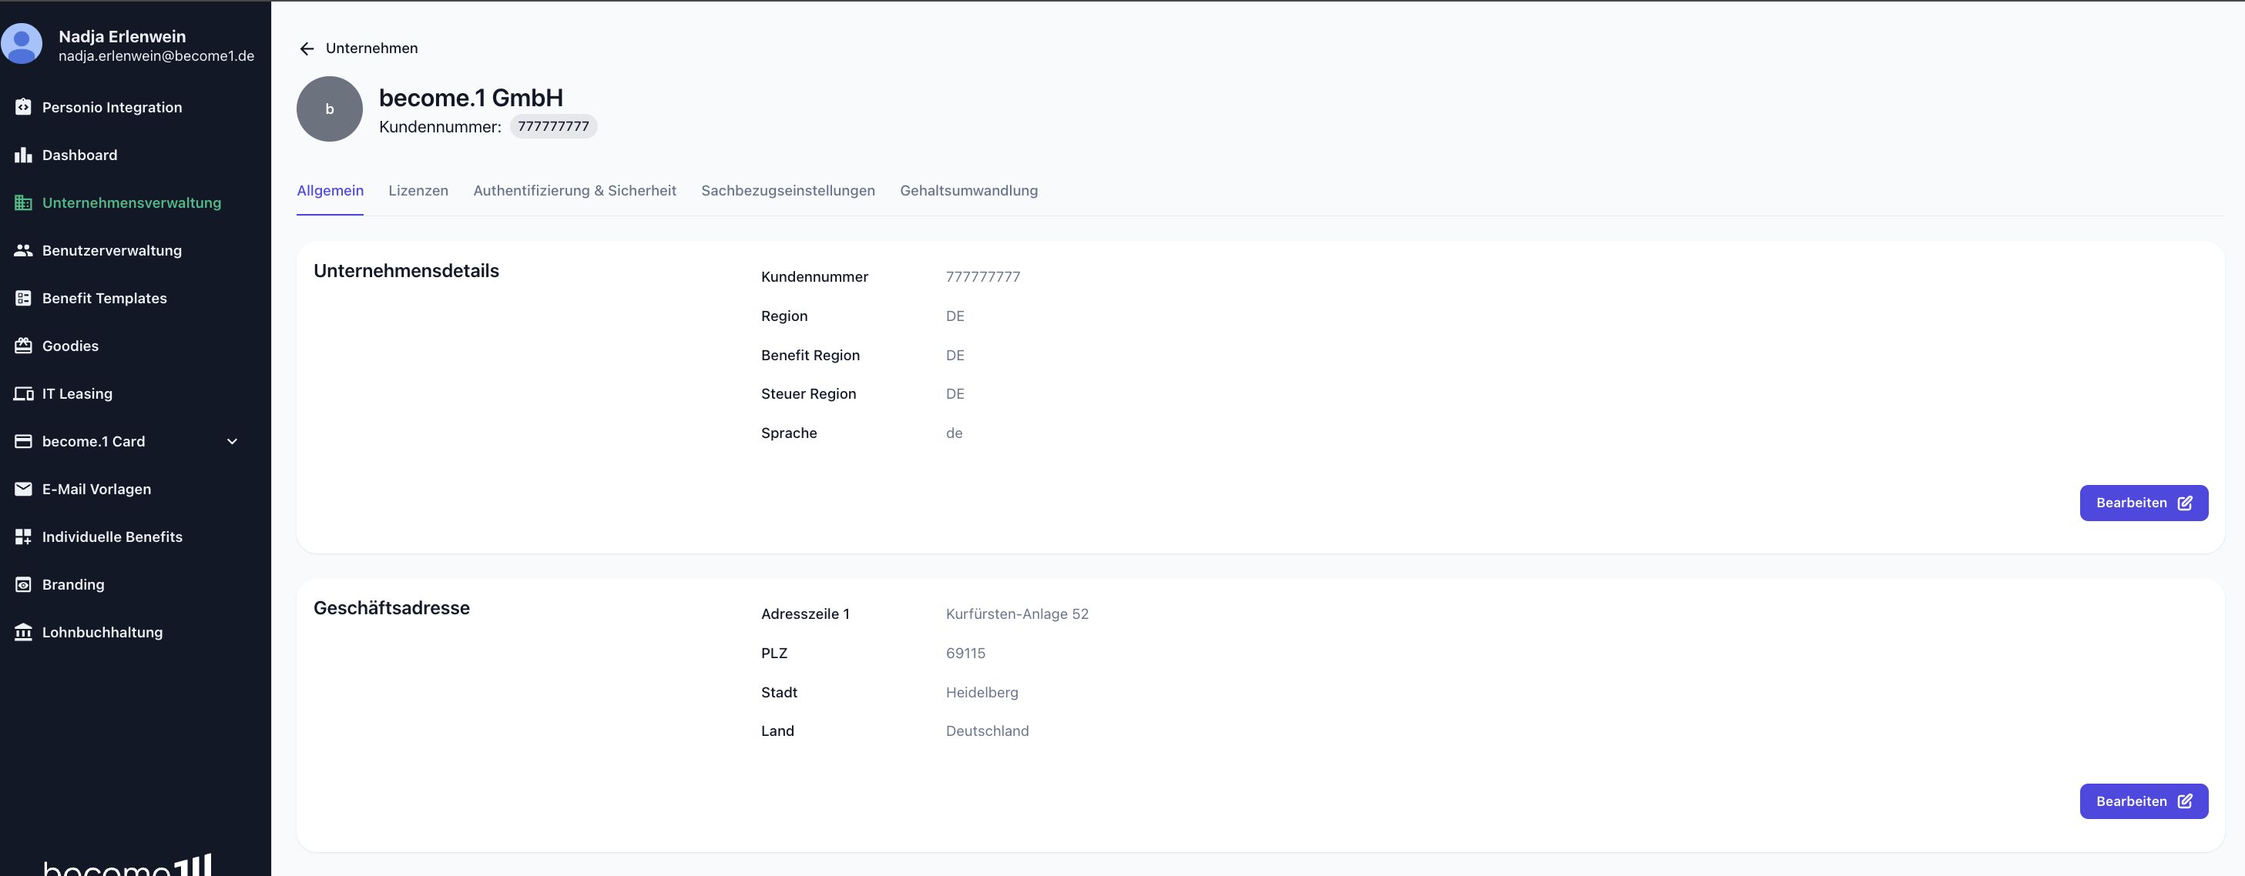This screenshot has width=2245, height=876.
Task: Click edit pencil icon in Geschäftsadresse card
Action: [x=2185, y=802]
